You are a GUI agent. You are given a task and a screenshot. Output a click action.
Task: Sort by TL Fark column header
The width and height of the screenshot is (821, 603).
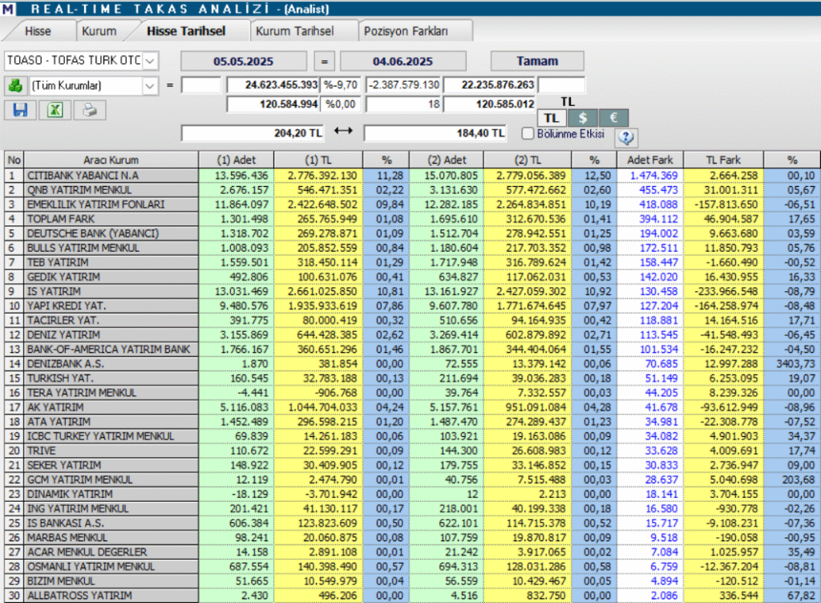[x=723, y=160]
